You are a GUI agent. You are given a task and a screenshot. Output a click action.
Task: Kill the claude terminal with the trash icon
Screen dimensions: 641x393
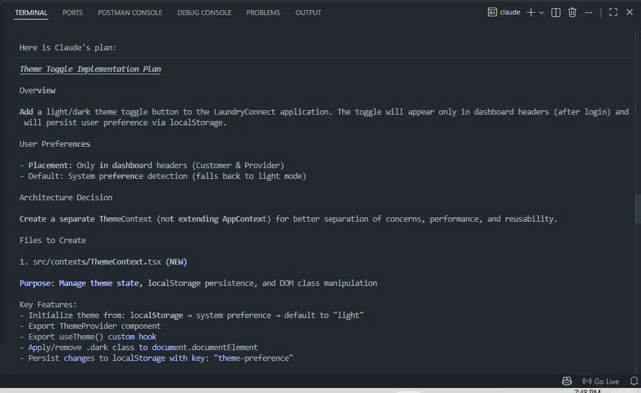click(572, 12)
